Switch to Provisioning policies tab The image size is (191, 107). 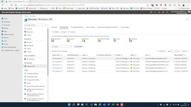tap(77, 27)
